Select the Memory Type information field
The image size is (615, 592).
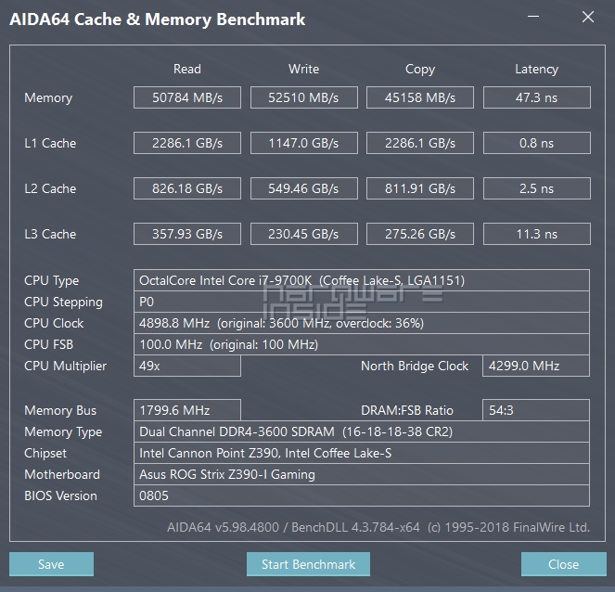362,431
